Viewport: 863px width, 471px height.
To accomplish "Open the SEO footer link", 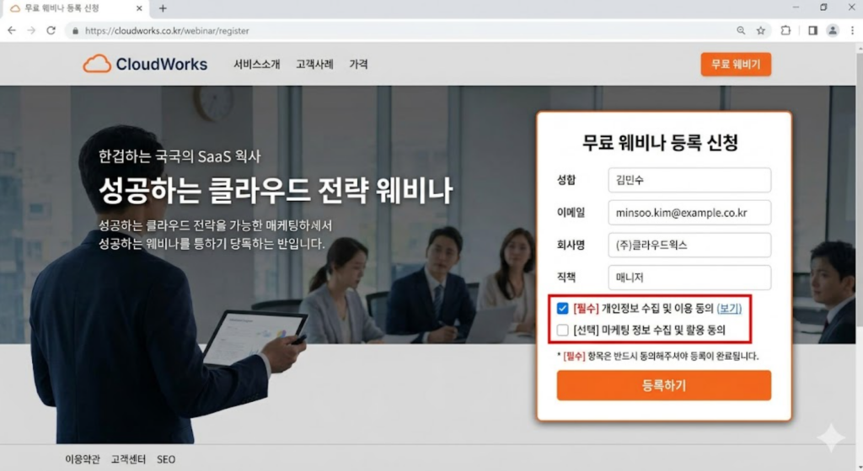I will (166, 459).
